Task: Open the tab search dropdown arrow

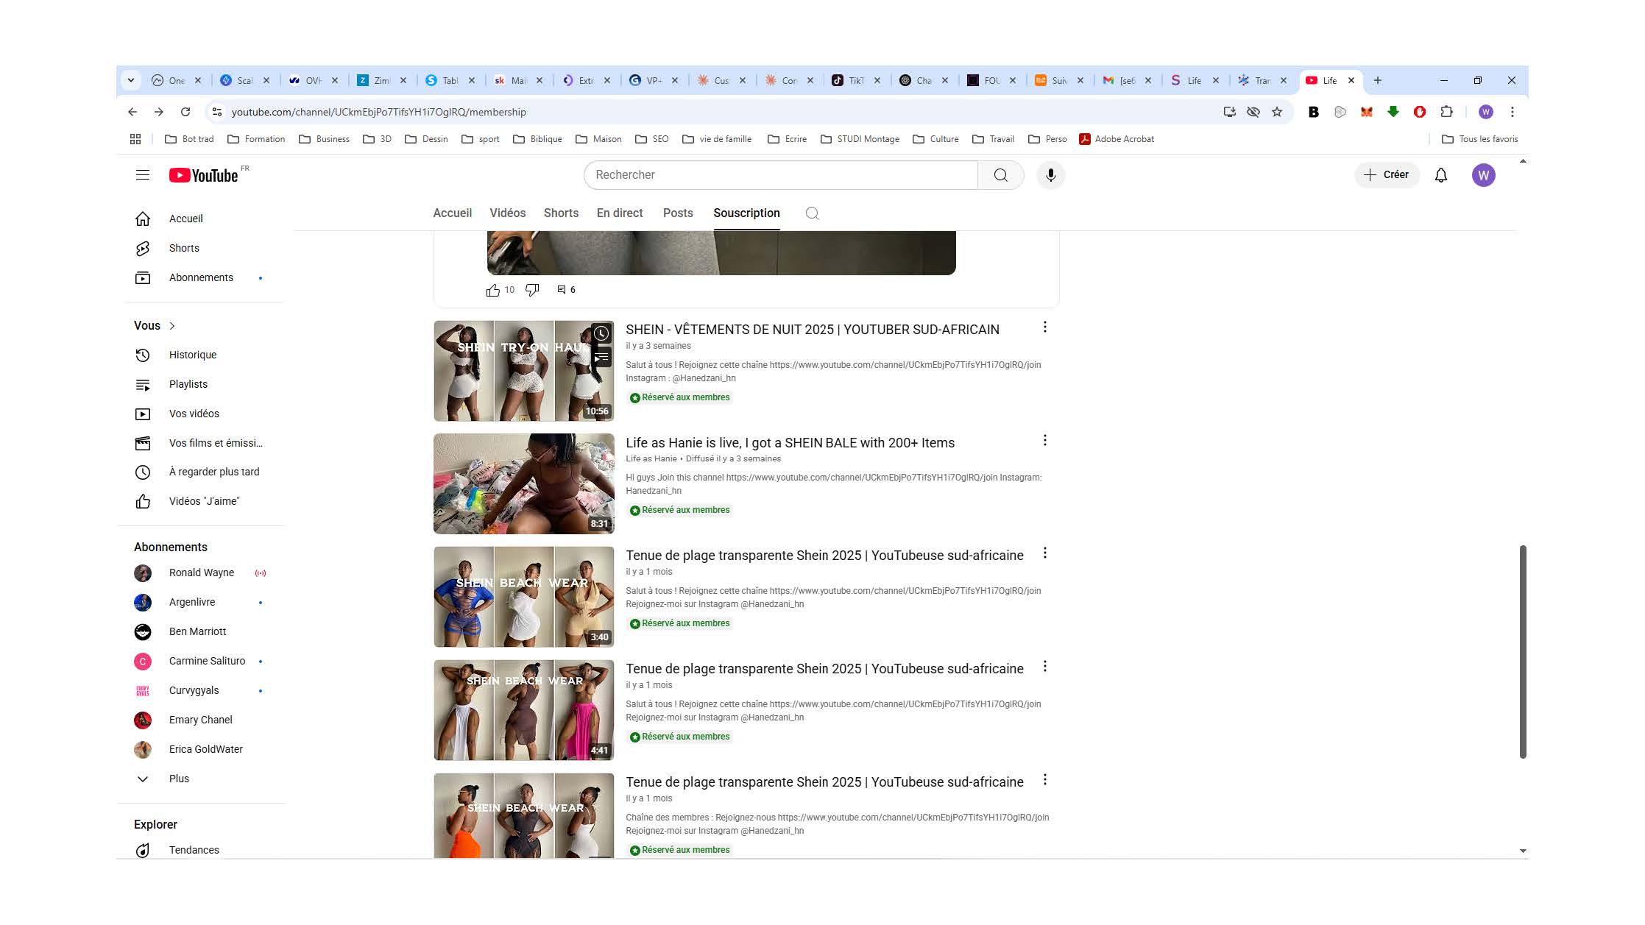Action: click(x=131, y=80)
